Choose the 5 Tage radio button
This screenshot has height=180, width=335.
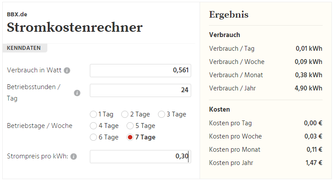coord(130,126)
